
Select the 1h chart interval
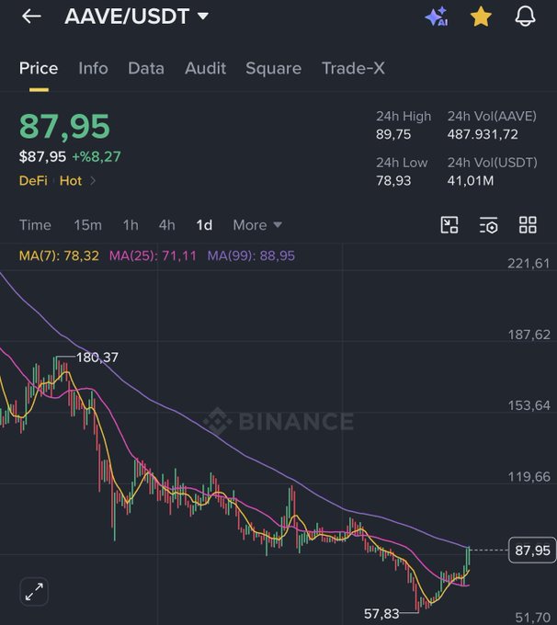pyautogui.click(x=131, y=225)
